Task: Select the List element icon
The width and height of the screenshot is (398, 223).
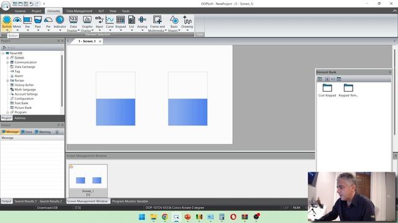Action: pyautogui.click(x=131, y=19)
